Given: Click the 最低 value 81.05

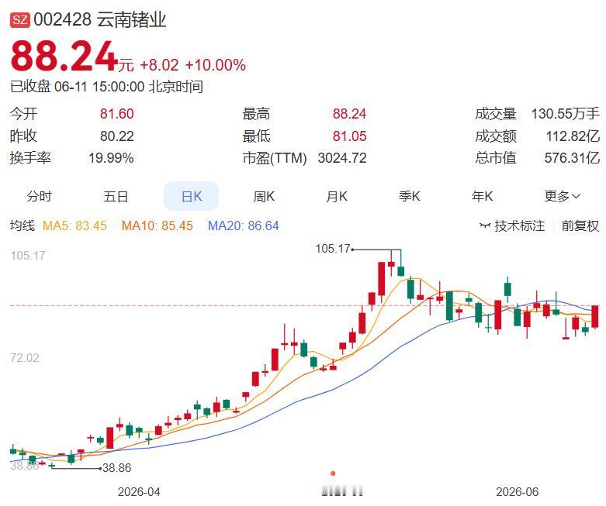Looking at the screenshot, I should [x=349, y=136].
